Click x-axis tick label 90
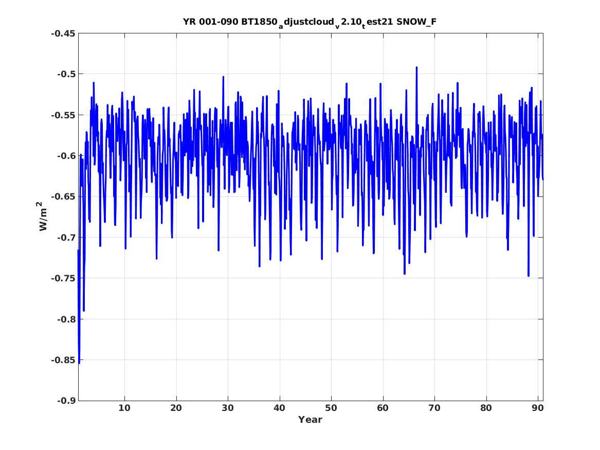Screen dimensions: 600x450 pos(538,408)
